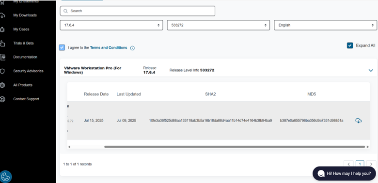Go to previous page of records

pos(348,164)
